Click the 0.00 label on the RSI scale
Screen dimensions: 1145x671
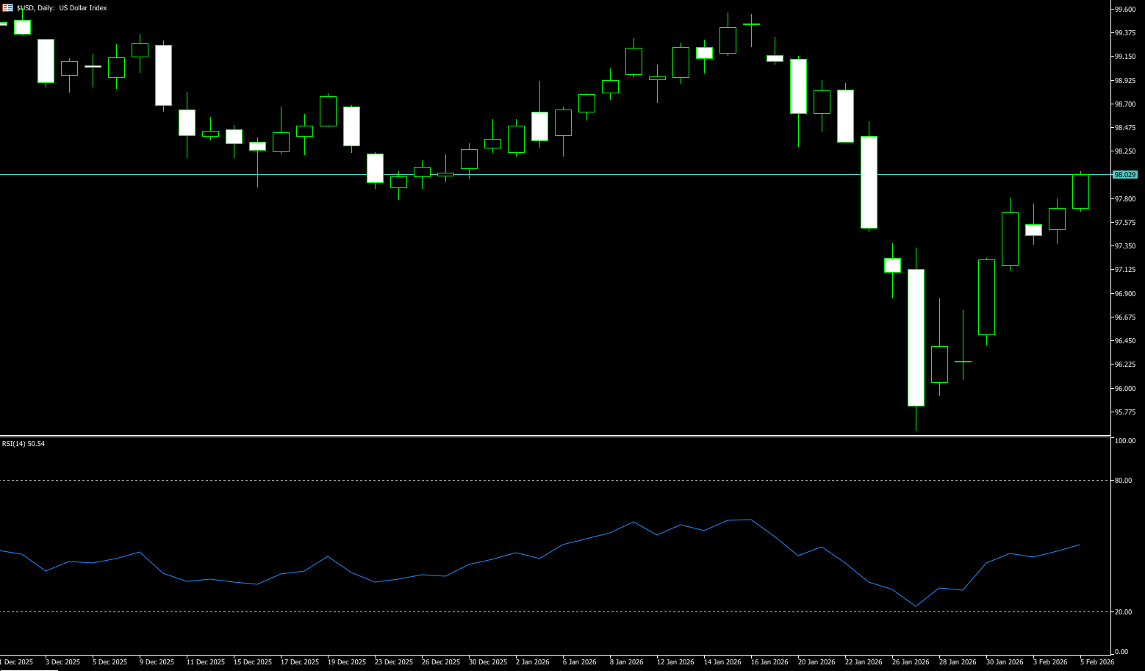point(1121,652)
